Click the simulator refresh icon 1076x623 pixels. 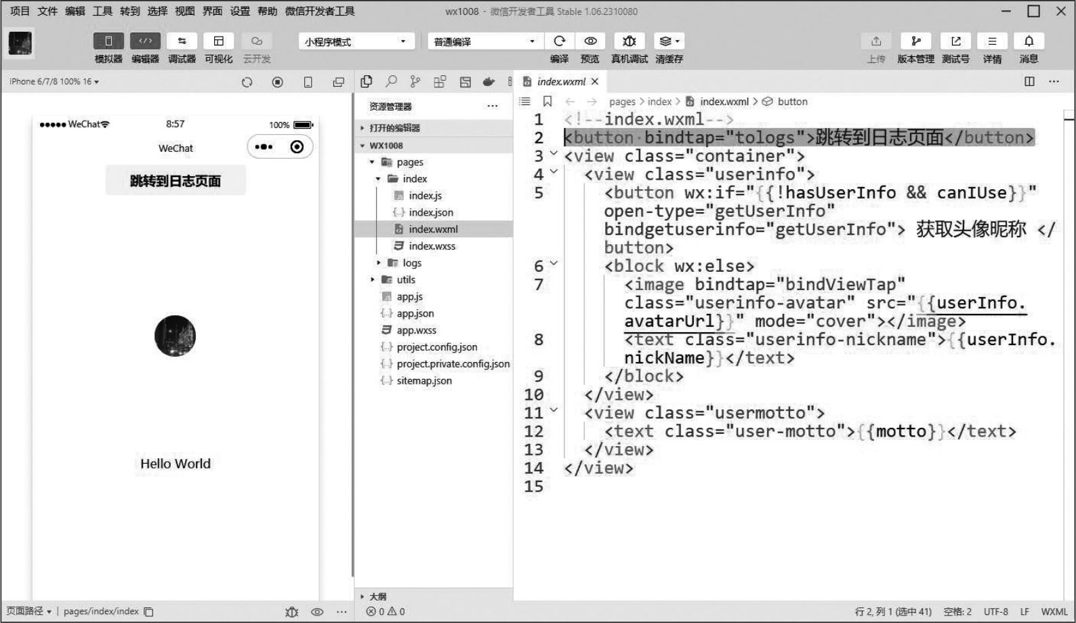[x=247, y=82]
